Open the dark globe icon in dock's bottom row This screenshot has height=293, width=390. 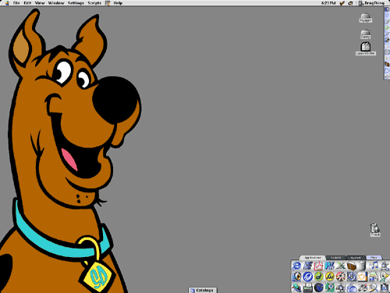319,288
